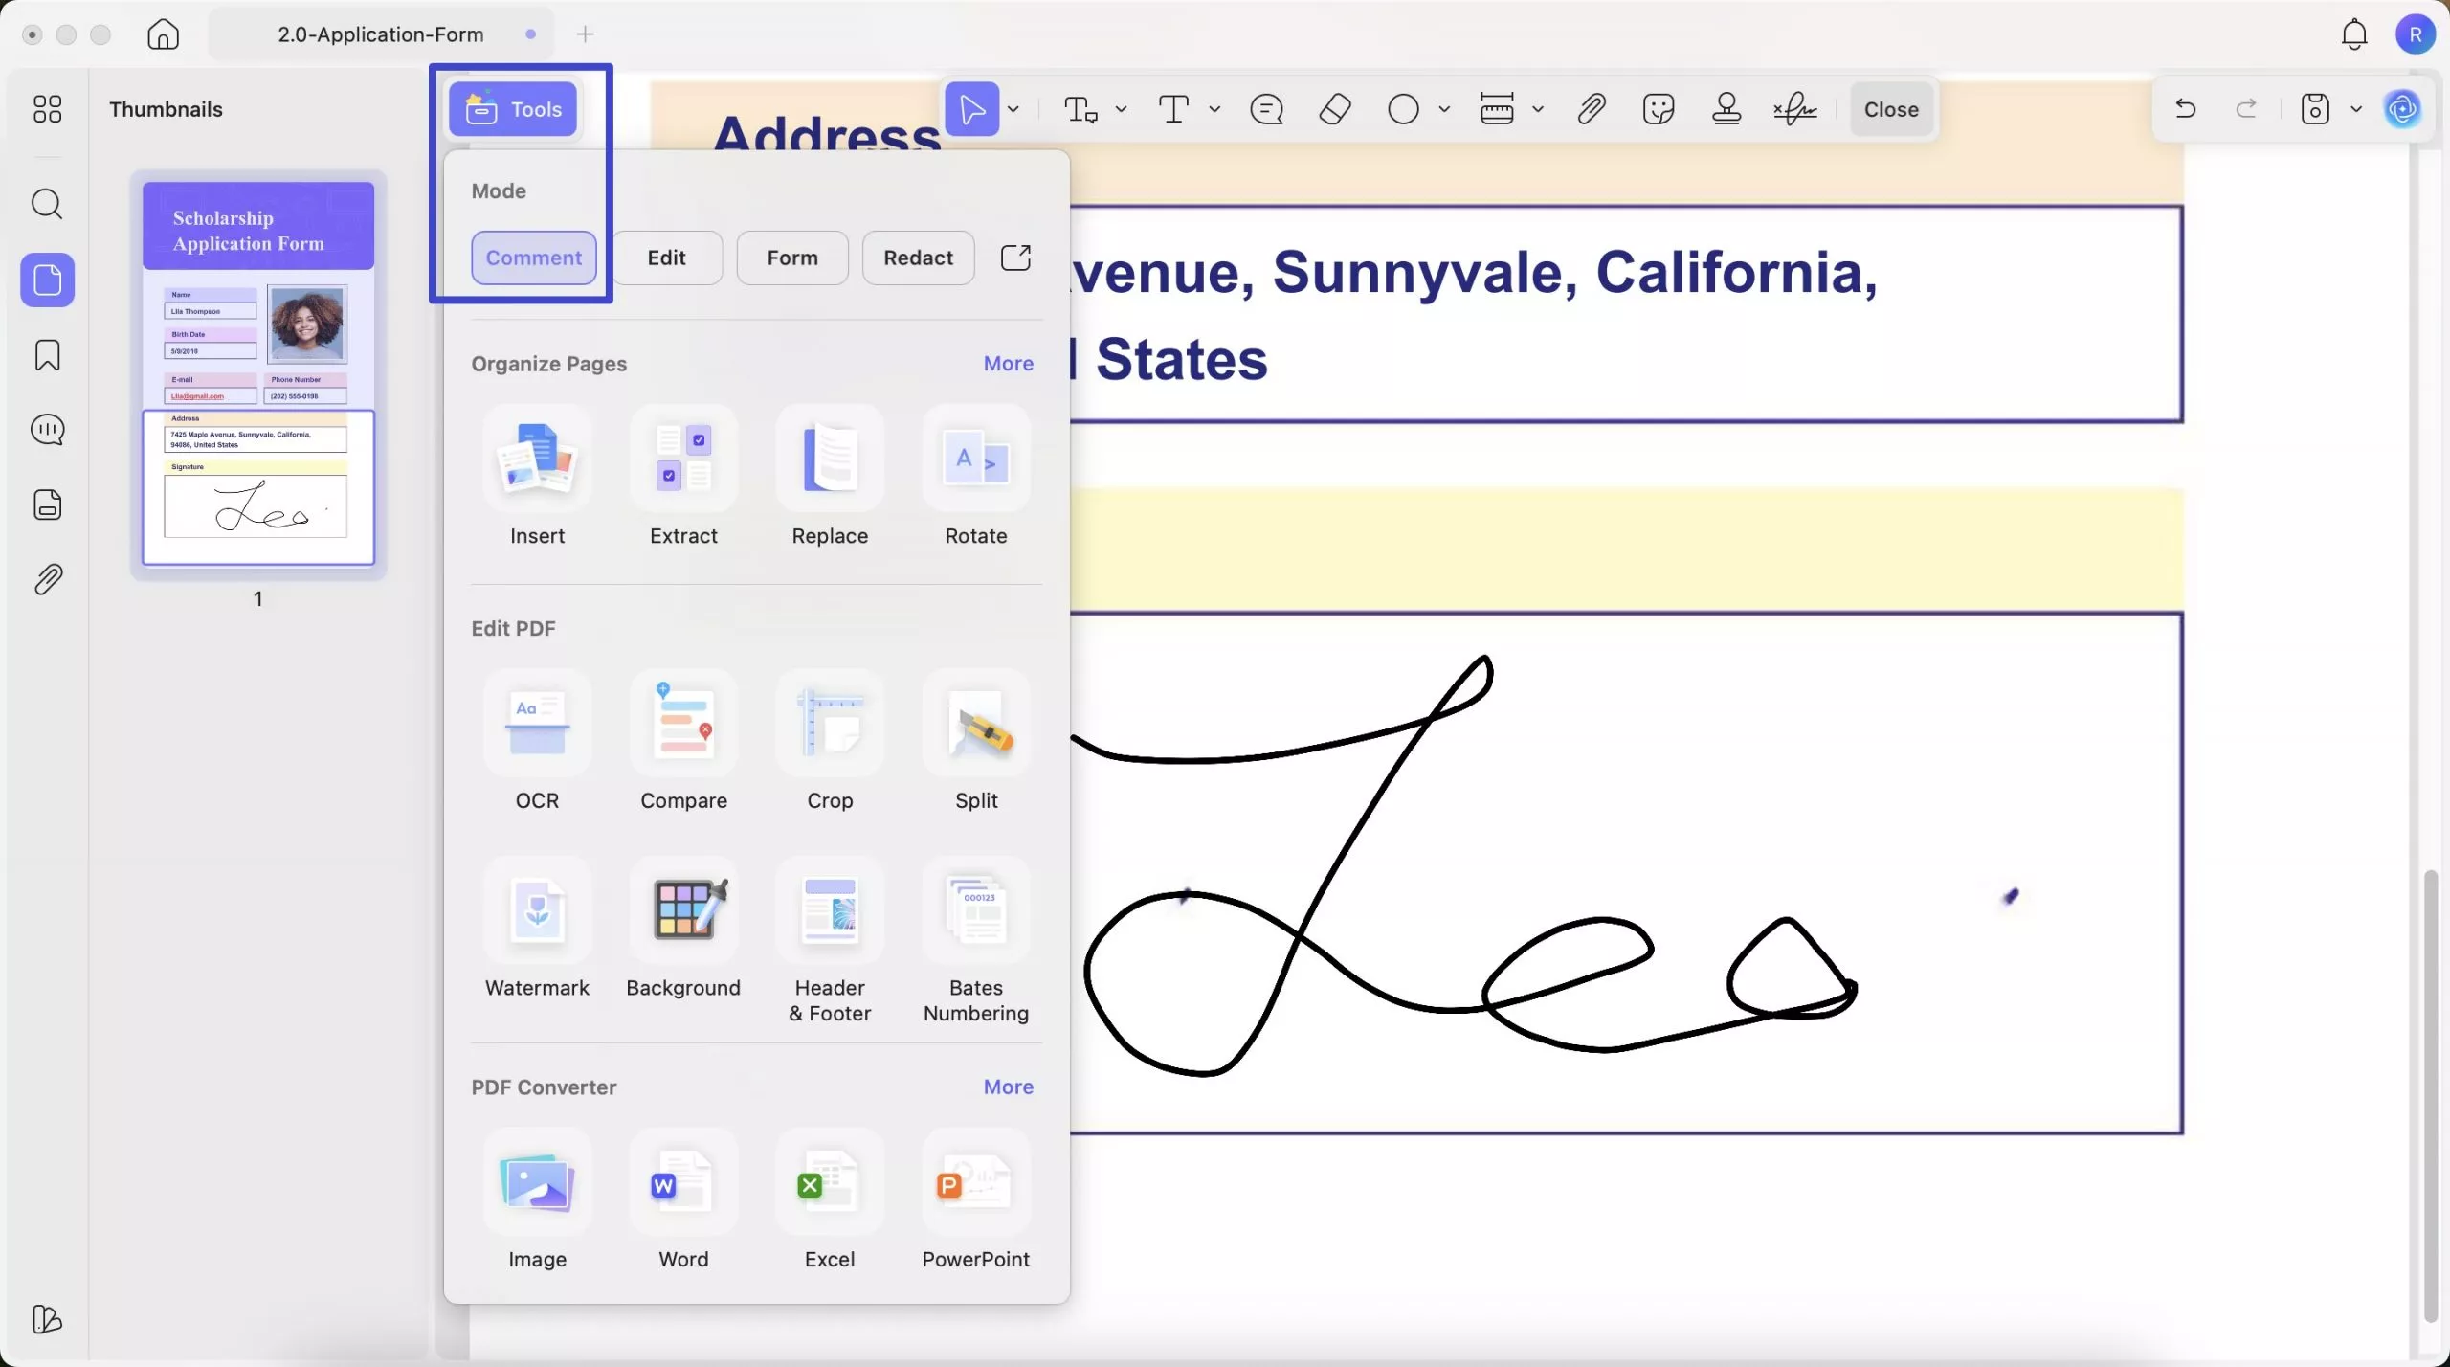
Task: Convert PDF to PowerPoint
Action: point(976,1200)
